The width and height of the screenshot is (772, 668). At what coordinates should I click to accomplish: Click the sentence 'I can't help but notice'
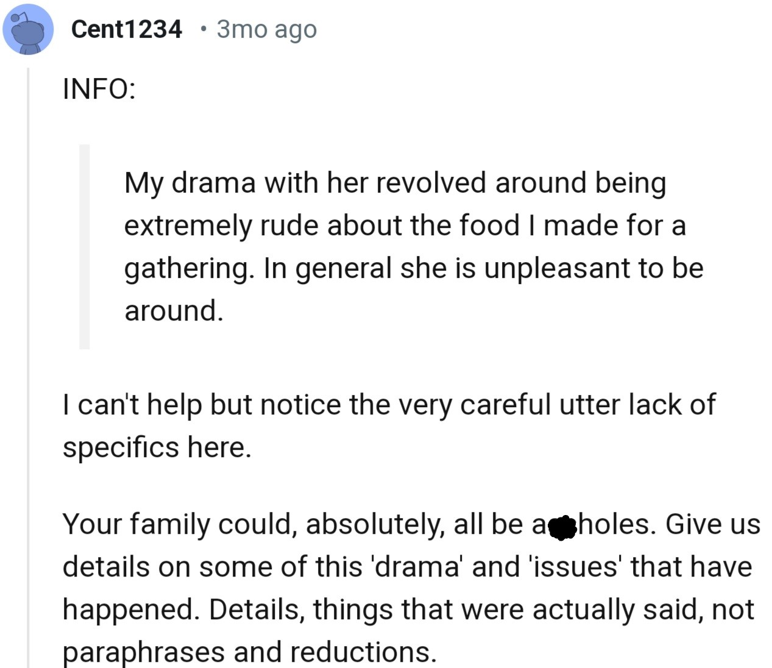pyautogui.click(x=389, y=404)
